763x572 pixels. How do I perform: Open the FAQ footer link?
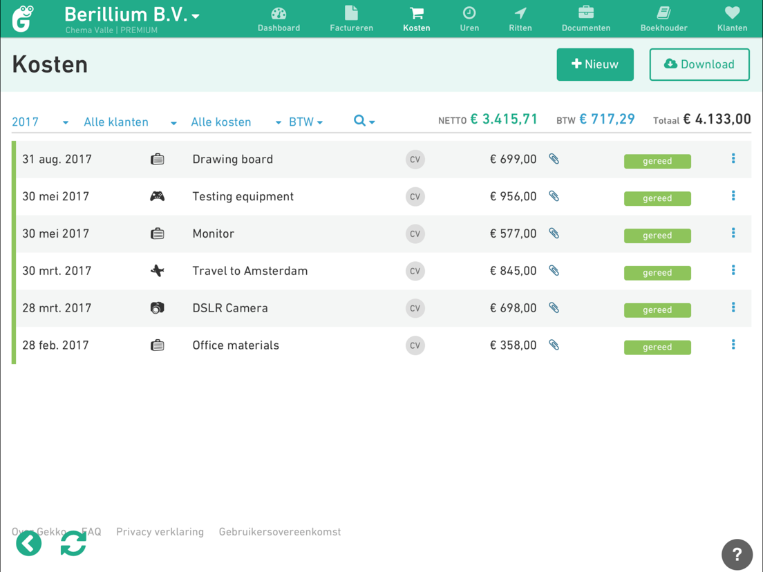[x=91, y=532]
